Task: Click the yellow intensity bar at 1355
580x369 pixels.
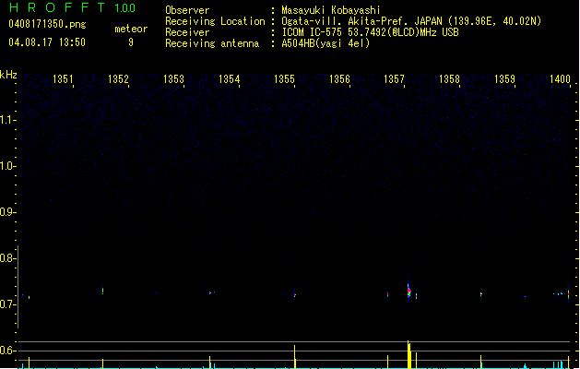Action: (x=295, y=357)
